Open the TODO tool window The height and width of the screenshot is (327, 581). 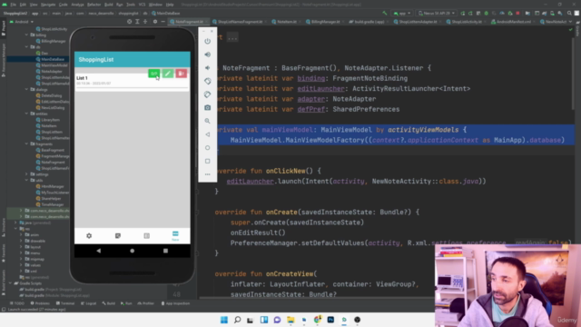pyautogui.click(x=17, y=303)
